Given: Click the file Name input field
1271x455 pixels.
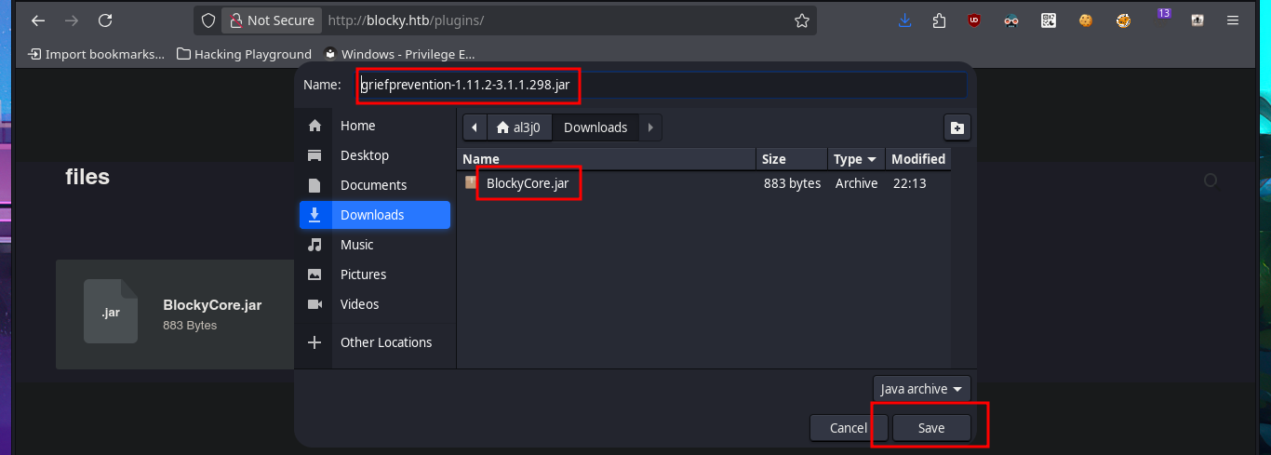Looking at the screenshot, I should click(x=661, y=87).
